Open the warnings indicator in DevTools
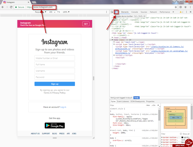 click(x=181, y=12)
